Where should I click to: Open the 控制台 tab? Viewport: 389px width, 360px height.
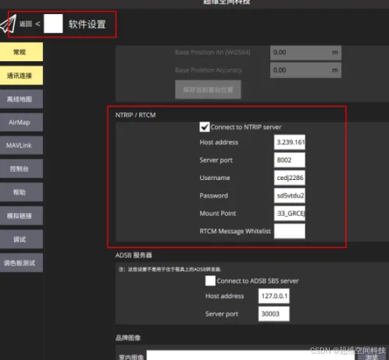click(21, 168)
